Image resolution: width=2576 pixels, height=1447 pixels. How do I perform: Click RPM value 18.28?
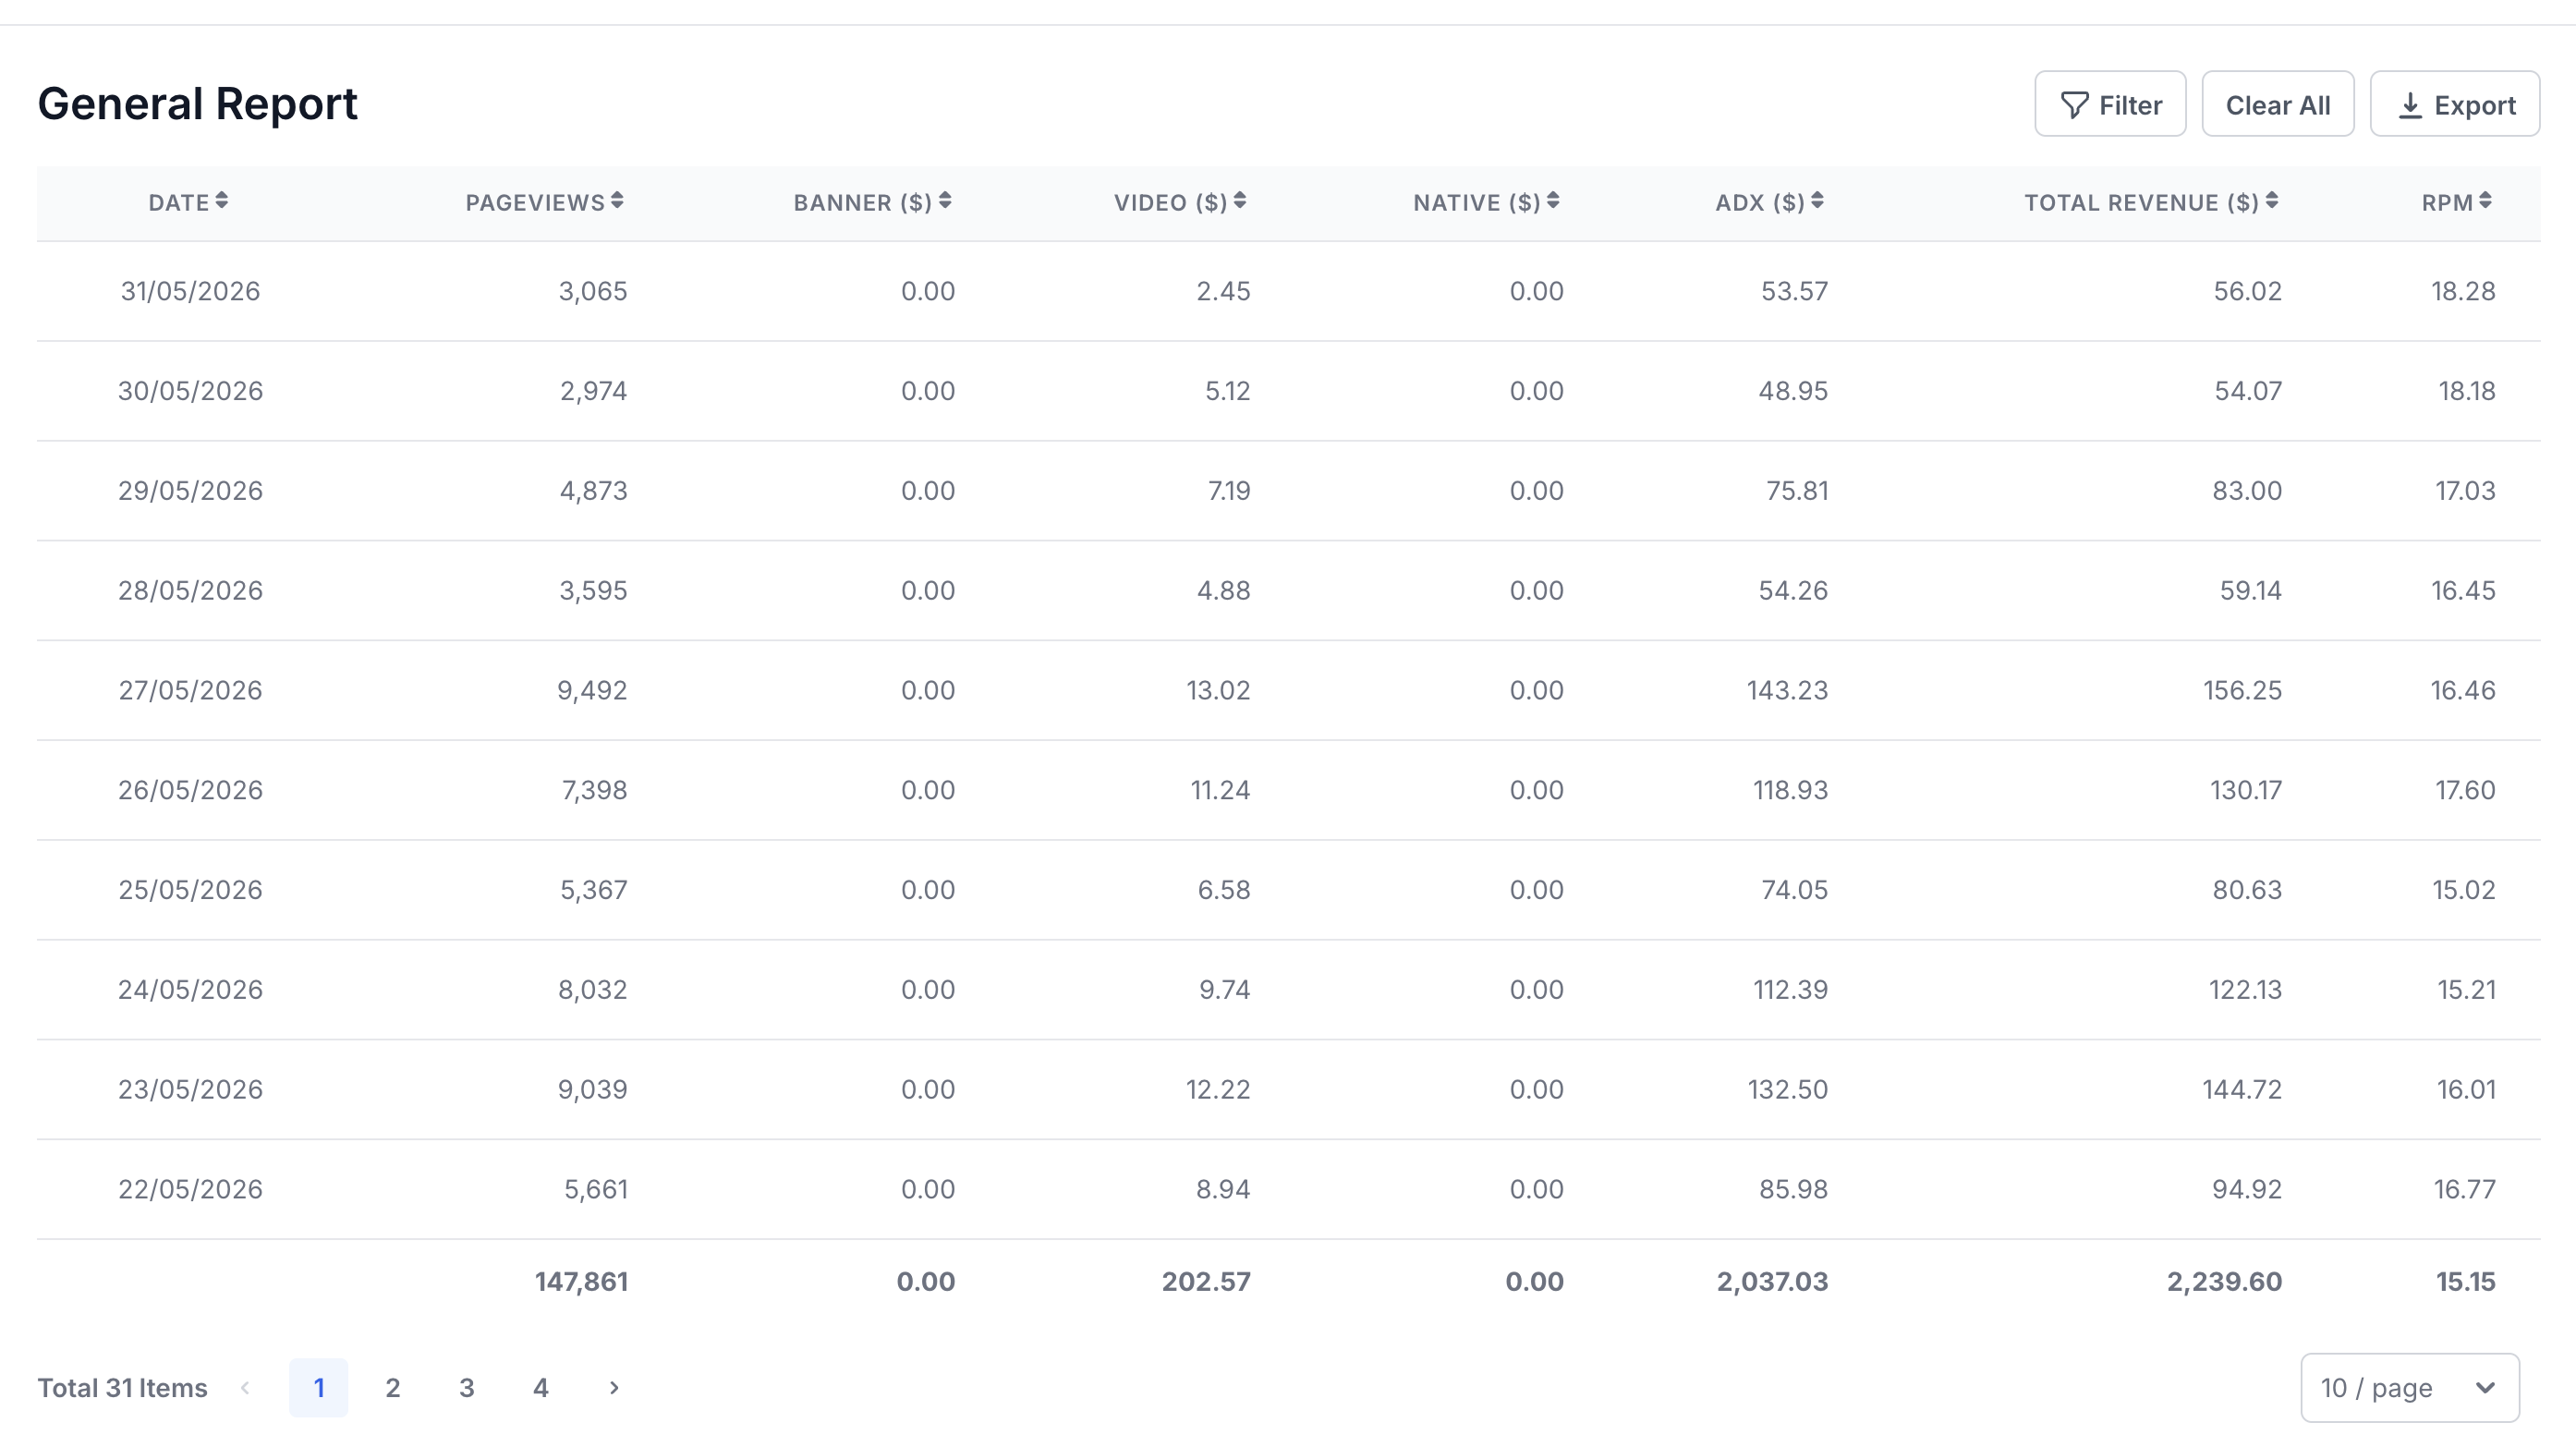(x=2463, y=291)
